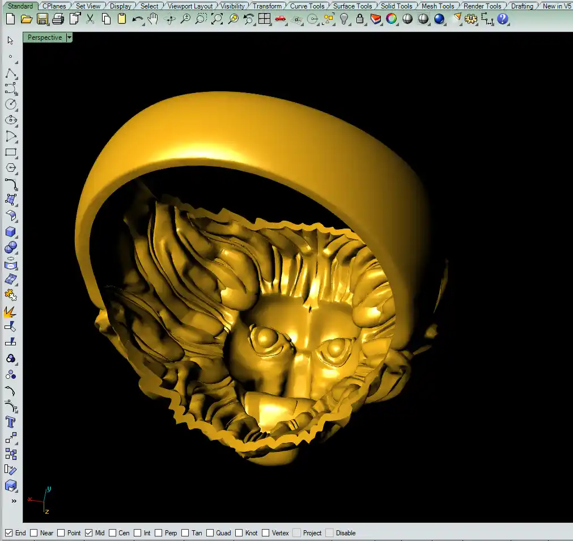Select the Polyline tool
The width and height of the screenshot is (573, 541).
pyautogui.click(x=10, y=73)
